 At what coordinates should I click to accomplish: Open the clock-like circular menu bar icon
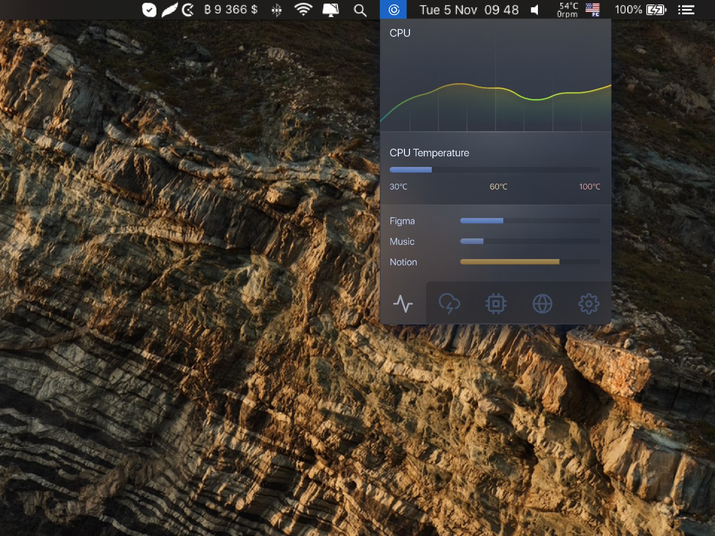(x=188, y=9)
